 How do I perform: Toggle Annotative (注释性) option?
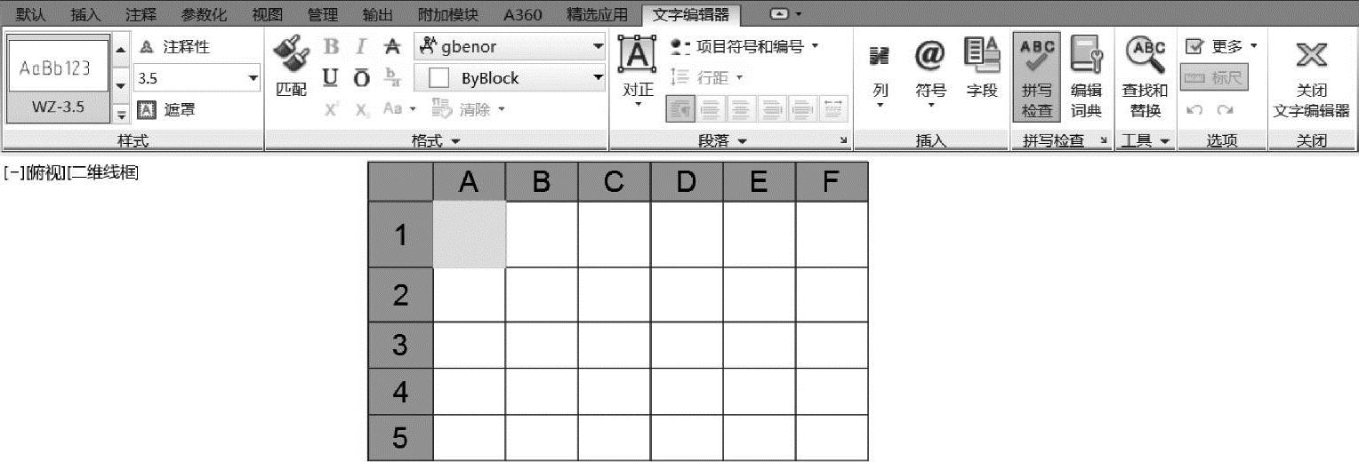[x=175, y=46]
